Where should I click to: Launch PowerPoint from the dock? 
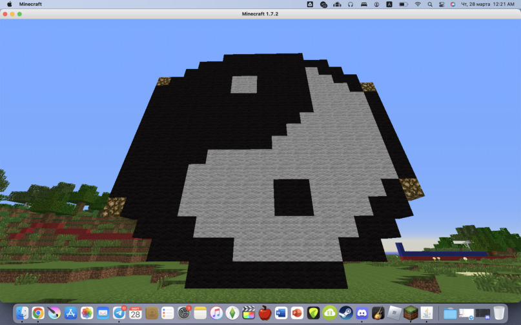[x=297, y=313]
